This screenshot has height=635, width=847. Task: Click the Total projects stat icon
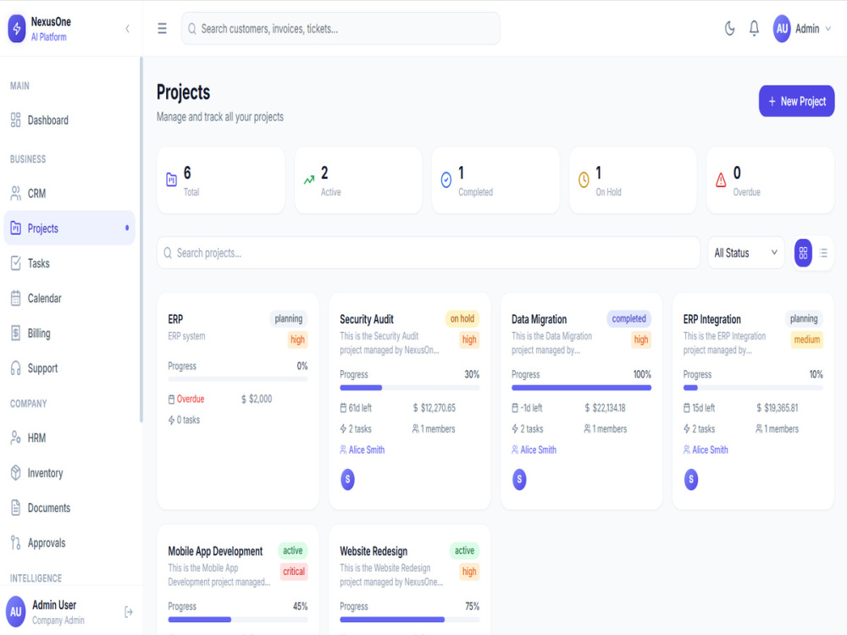click(171, 179)
